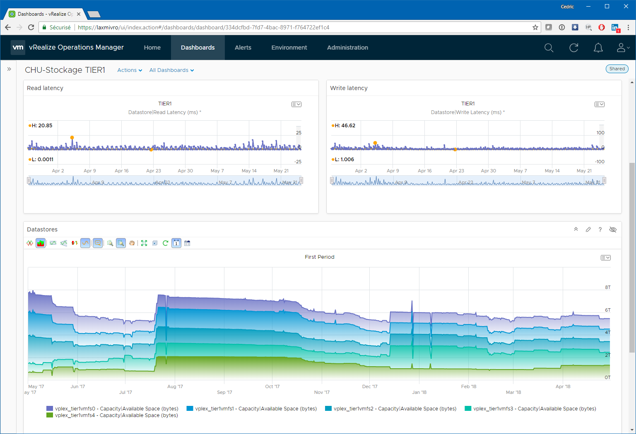Go to the Alerts tab

point(243,48)
